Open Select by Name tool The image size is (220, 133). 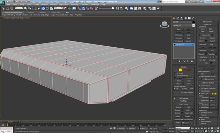point(30,8)
